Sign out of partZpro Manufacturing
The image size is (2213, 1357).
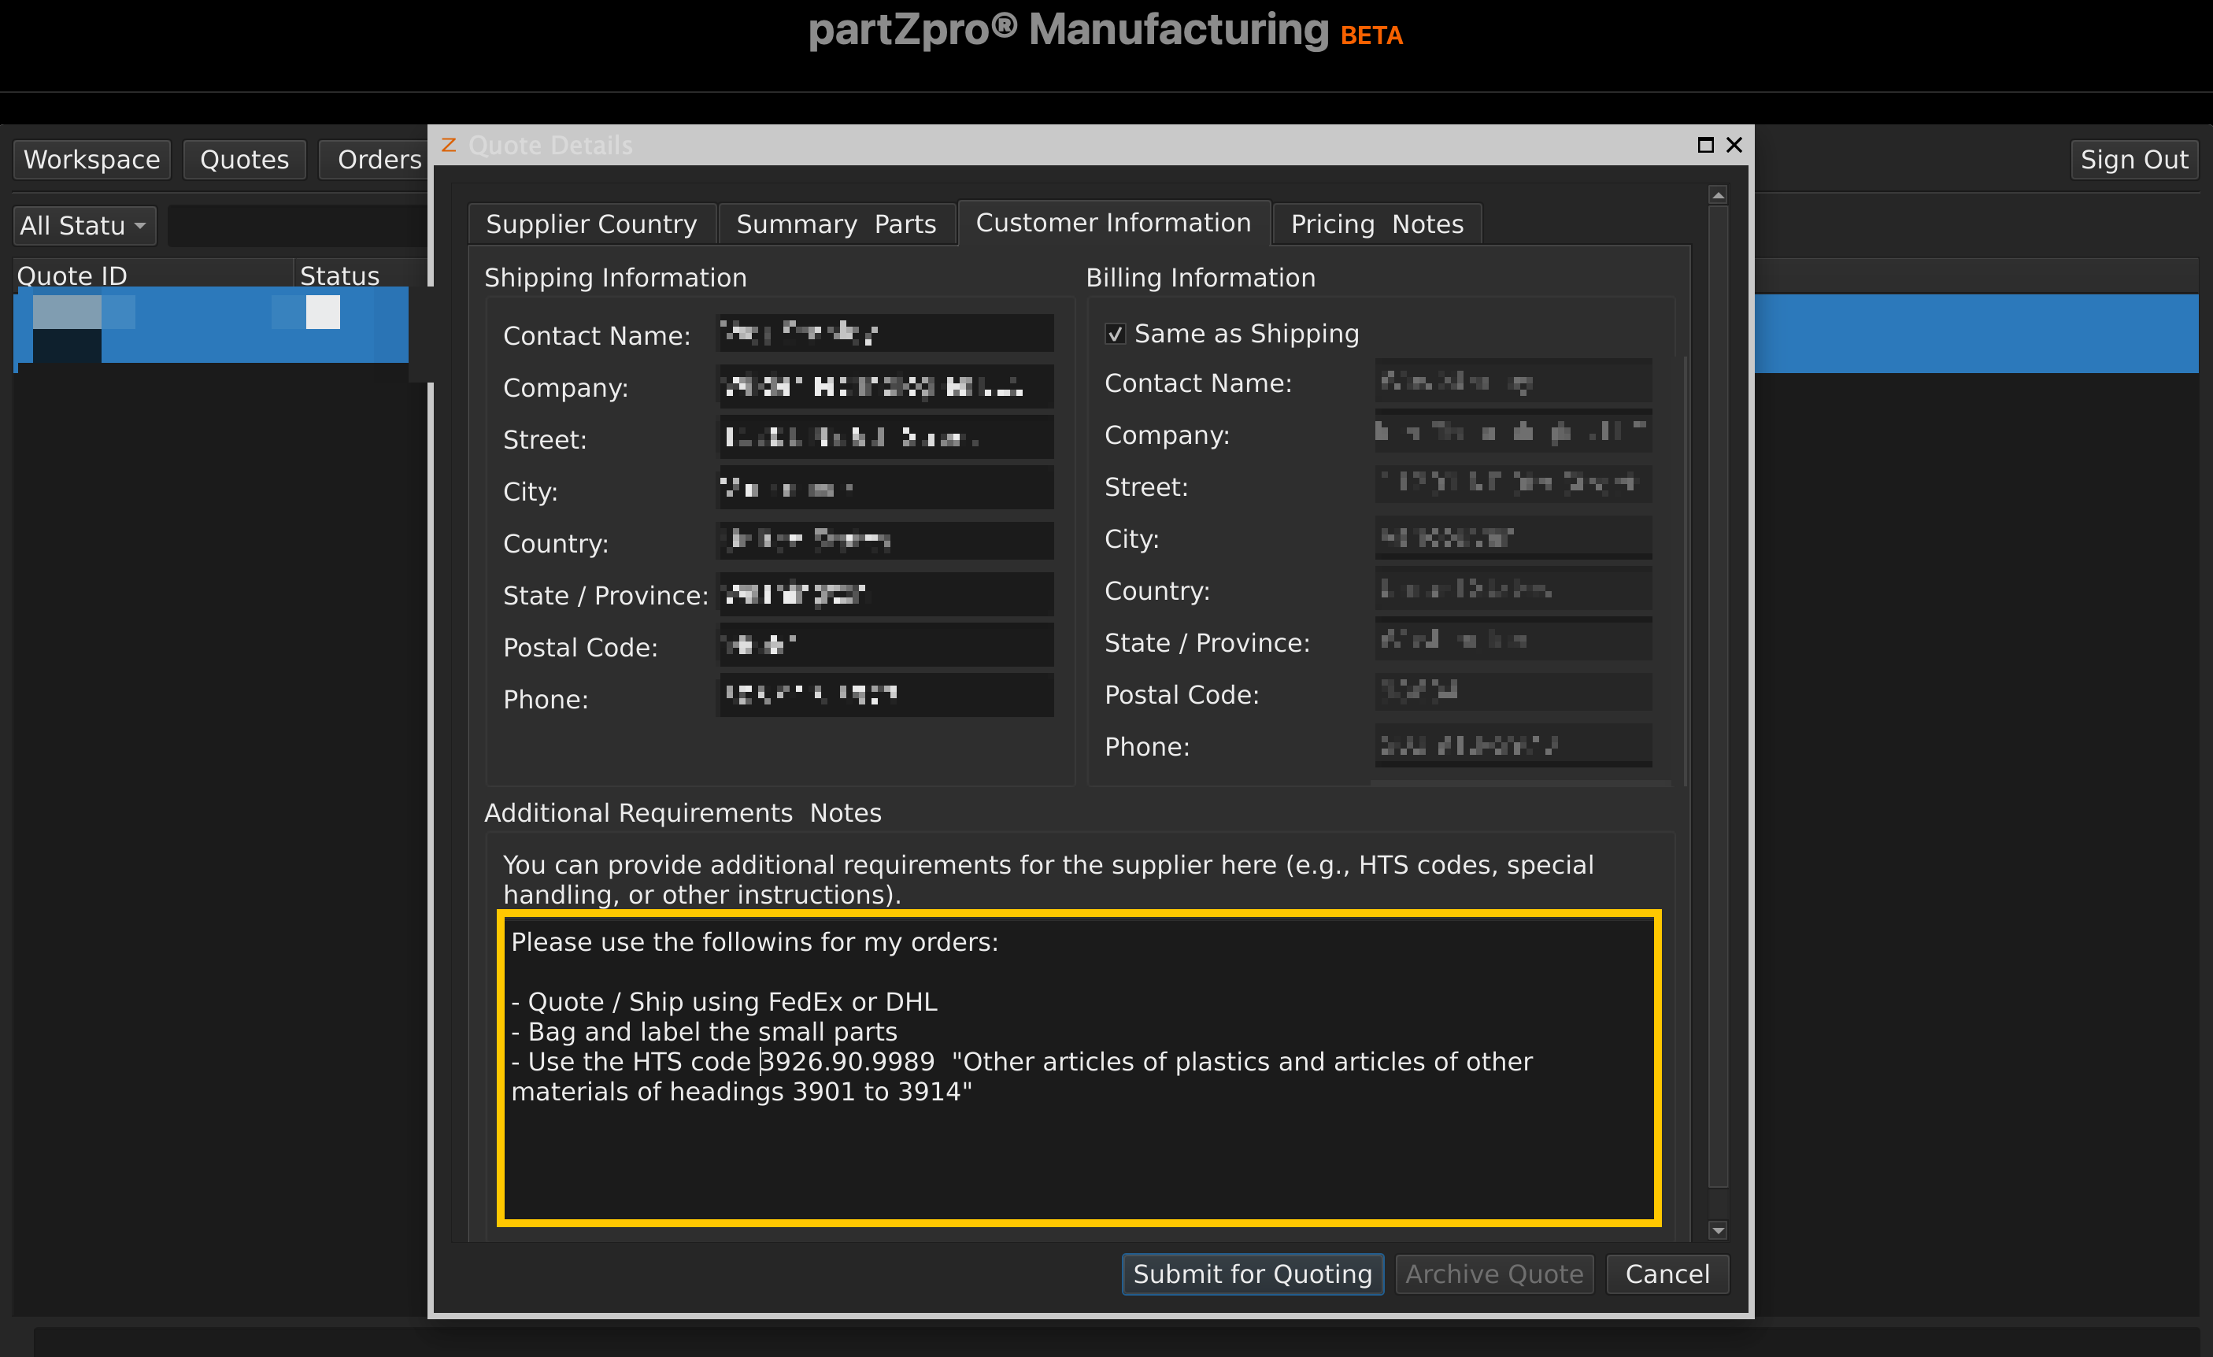click(x=2134, y=159)
